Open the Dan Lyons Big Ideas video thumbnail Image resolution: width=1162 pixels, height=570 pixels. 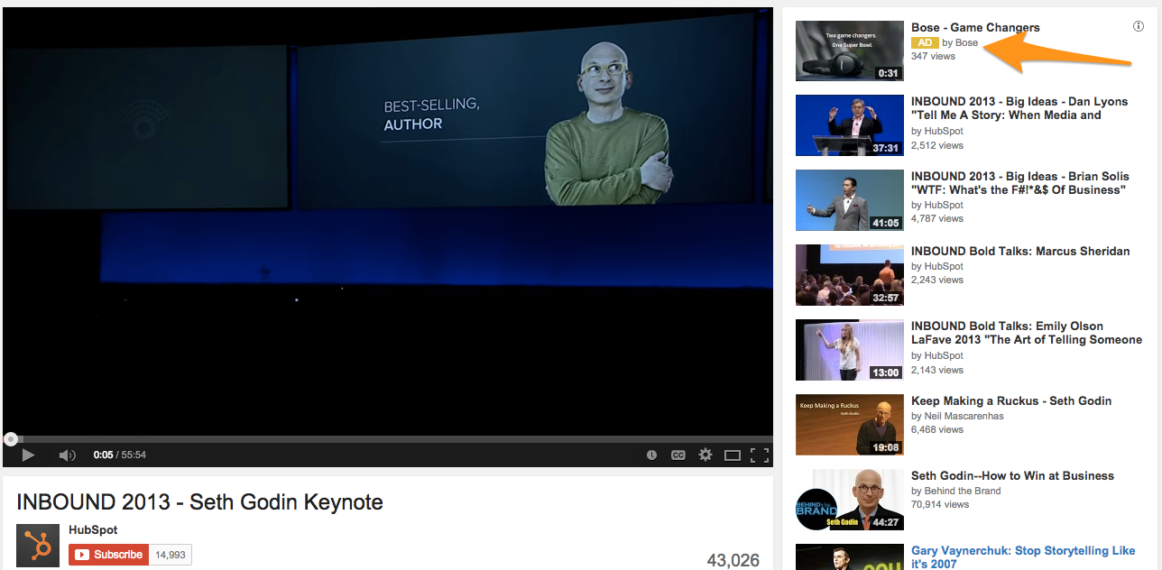[850, 125]
